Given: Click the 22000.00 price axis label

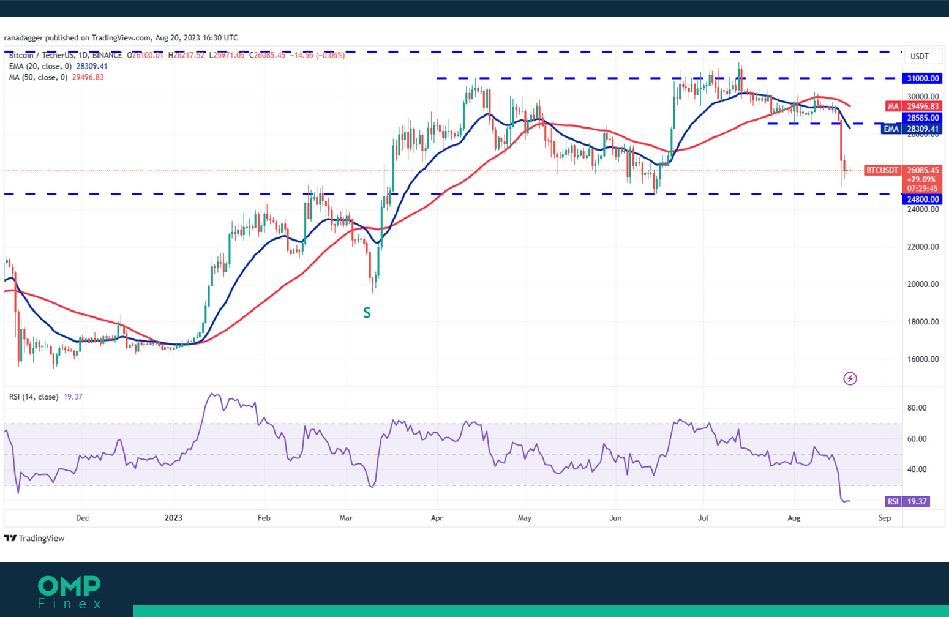Looking at the screenshot, I should [x=923, y=247].
